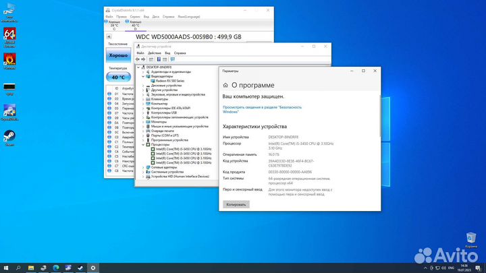Expand 'Дисковые устройства' node
Screen dimensions: 486x273
143,86
